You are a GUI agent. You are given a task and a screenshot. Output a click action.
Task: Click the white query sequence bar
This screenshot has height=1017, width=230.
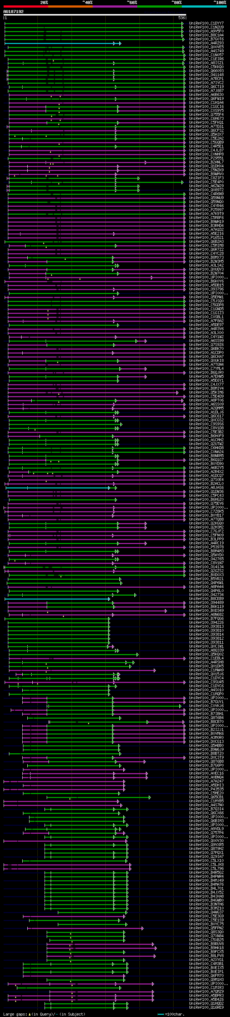(x=95, y=15)
